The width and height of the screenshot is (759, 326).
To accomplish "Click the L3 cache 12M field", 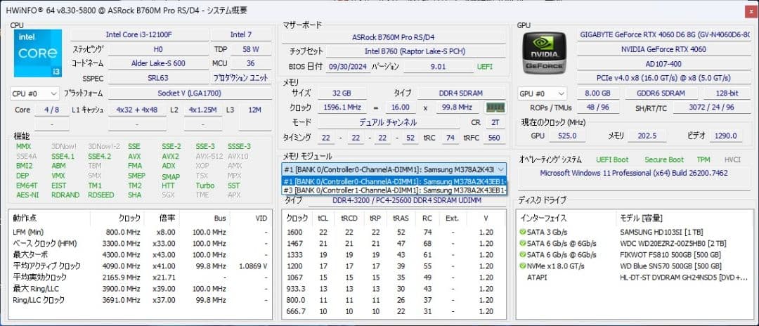I will pos(255,110).
